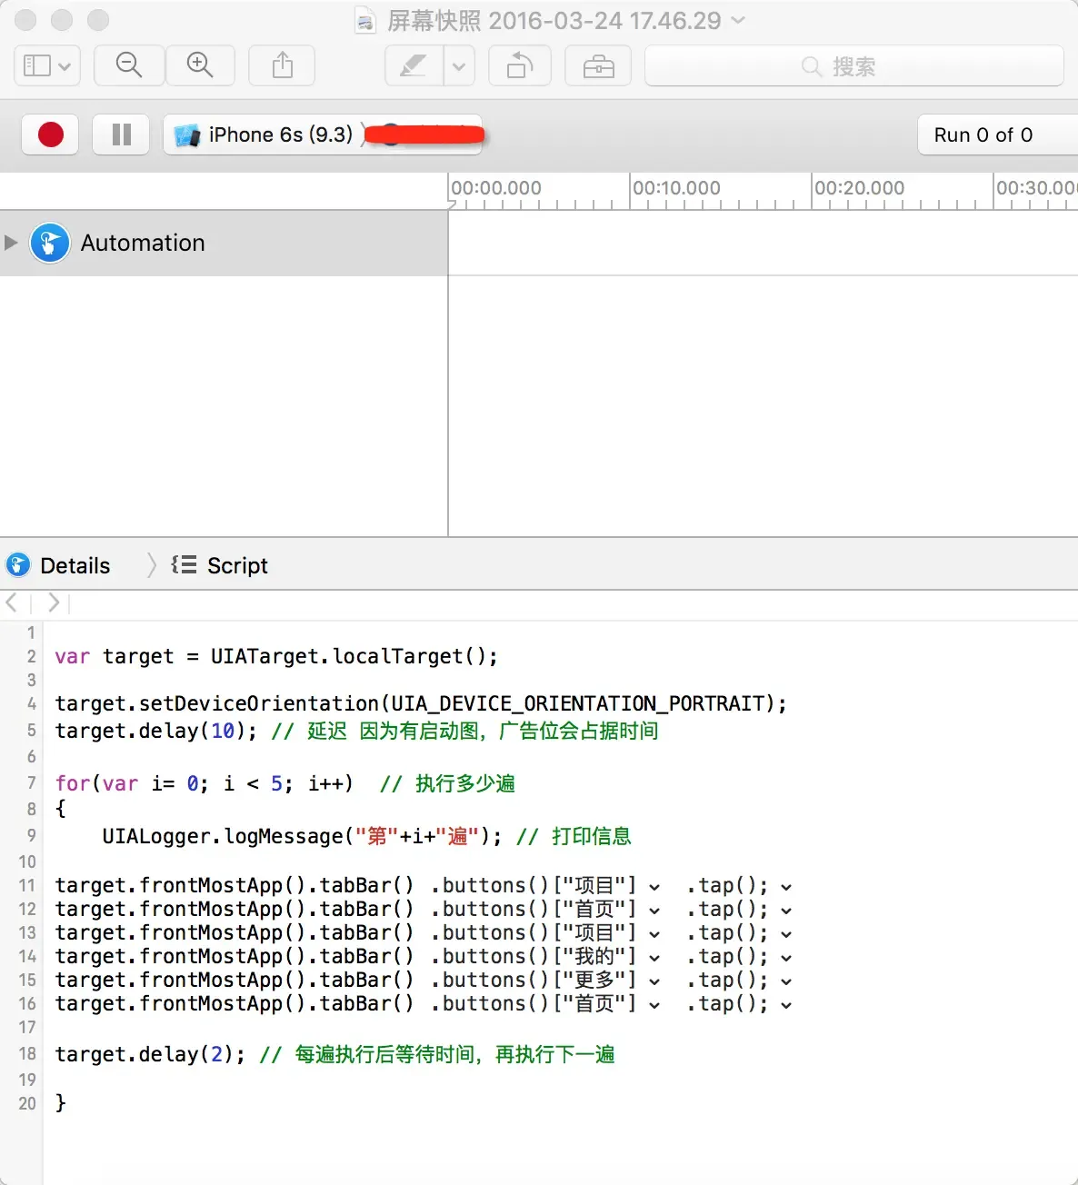1078x1185 pixels.
Task: Click the Preview document proxy icon in title
Action: click(365, 20)
